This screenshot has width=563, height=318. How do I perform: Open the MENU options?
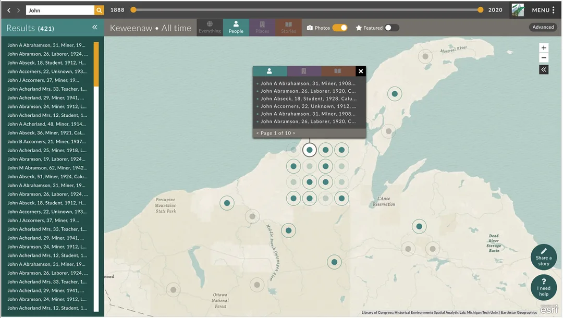[543, 10]
